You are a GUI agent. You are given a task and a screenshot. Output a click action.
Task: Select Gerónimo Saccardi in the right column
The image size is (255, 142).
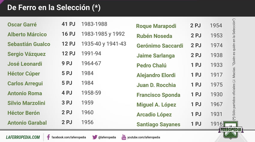point(160,46)
